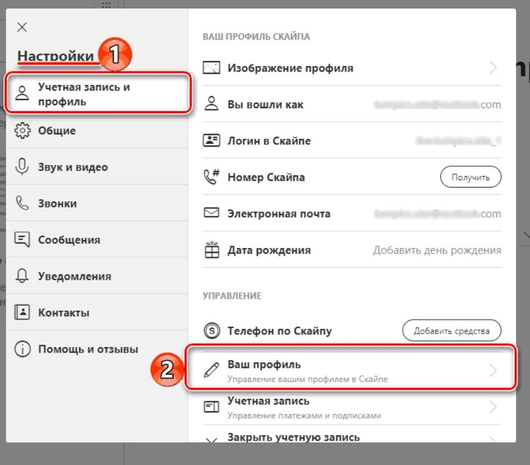Screen dimensions: 530x465
Task: Click the phone handset icon for Звонки
Action: [x=22, y=203]
